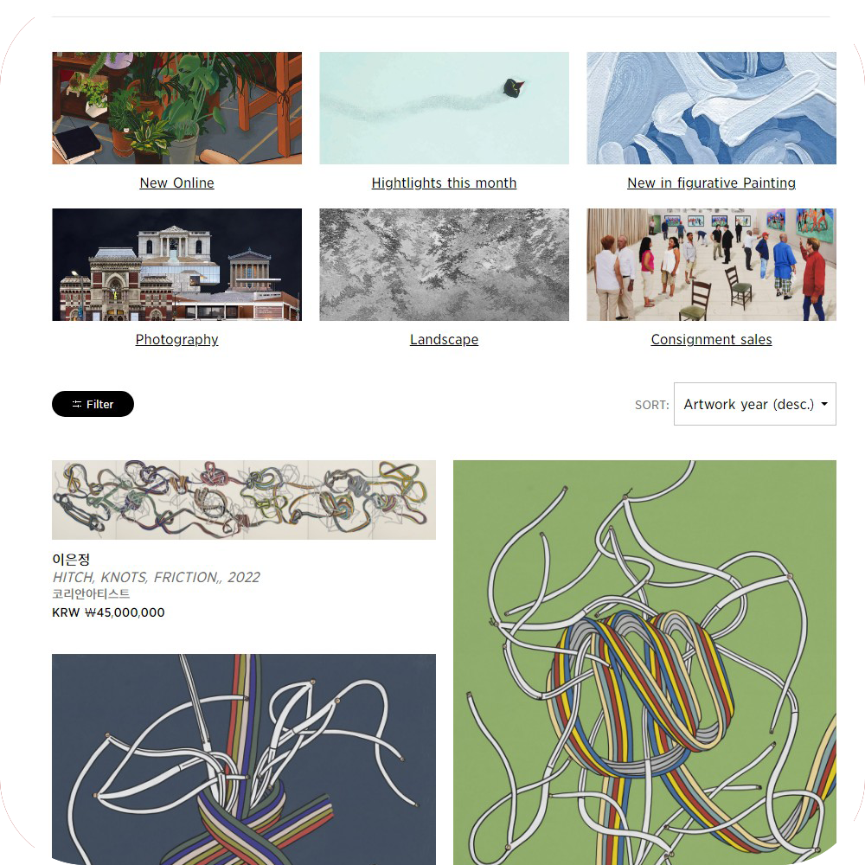View the HITCH, KNOTS, FRICTION panoramic artwork image
865x865 pixels.
point(244,500)
